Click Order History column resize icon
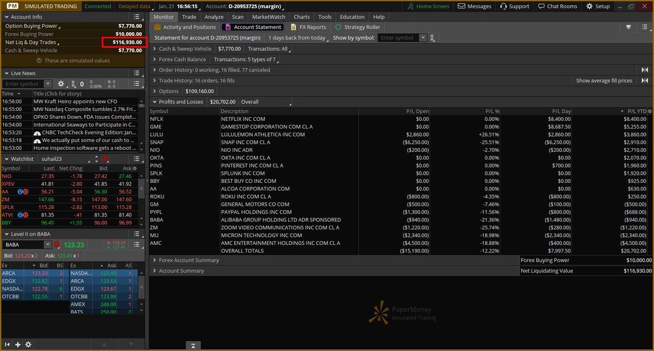Image resolution: width=654 pixels, height=351 pixels. pyautogui.click(x=645, y=70)
